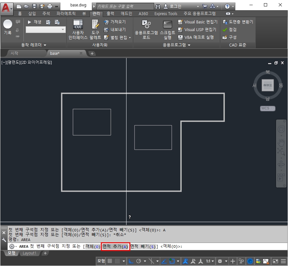Switch to the 홈 ribbon tab
Viewport: 288px width, 266px height.
click(20, 13)
